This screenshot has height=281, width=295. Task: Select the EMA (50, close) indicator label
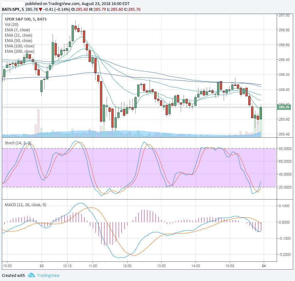point(18,41)
